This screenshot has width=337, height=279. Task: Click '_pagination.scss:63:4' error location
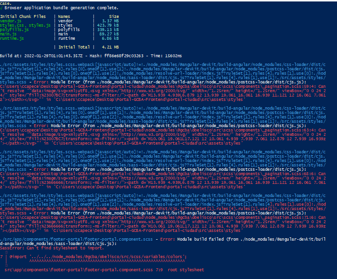tap(289, 130)
